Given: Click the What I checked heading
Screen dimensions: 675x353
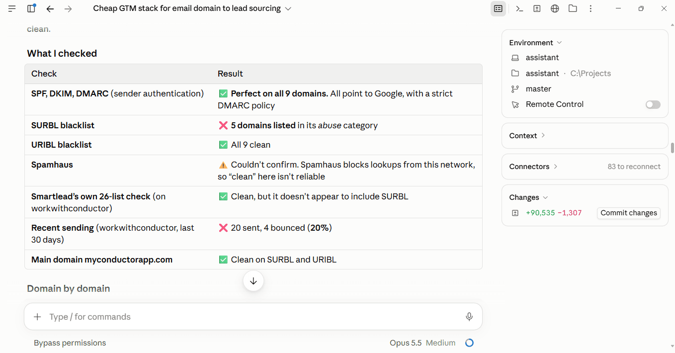Looking at the screenshot, I should (x=62, y=54).
